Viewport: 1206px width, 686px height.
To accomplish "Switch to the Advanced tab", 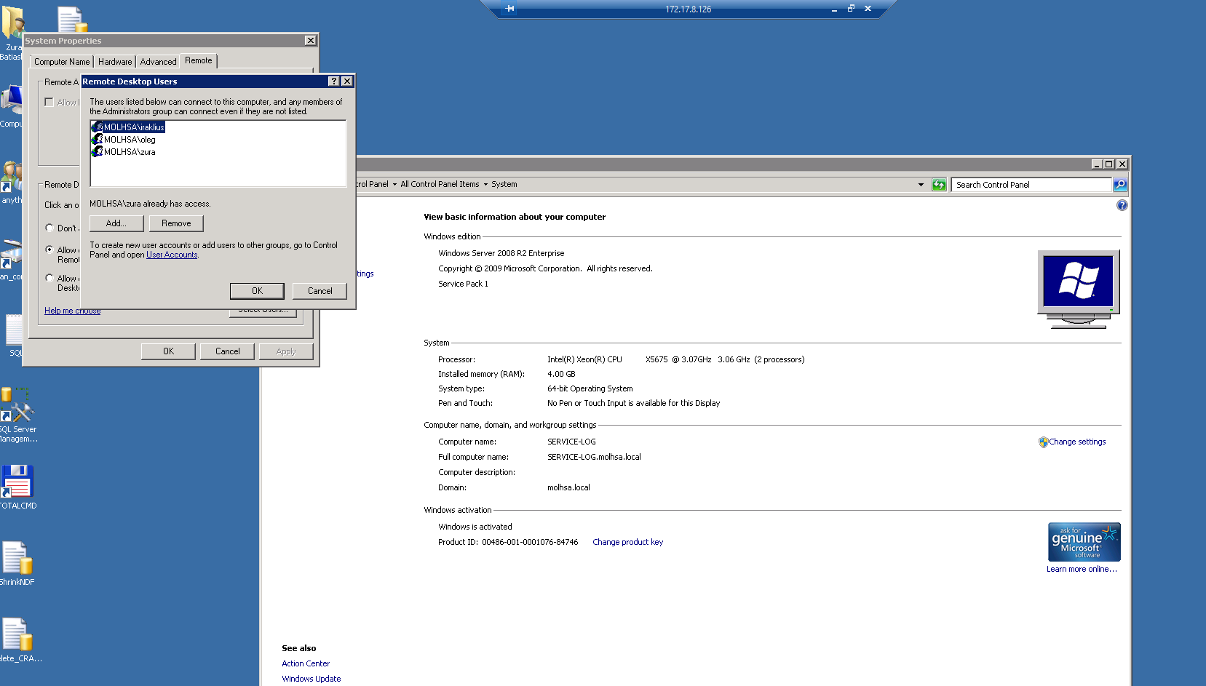I will (x=158, y=62).
